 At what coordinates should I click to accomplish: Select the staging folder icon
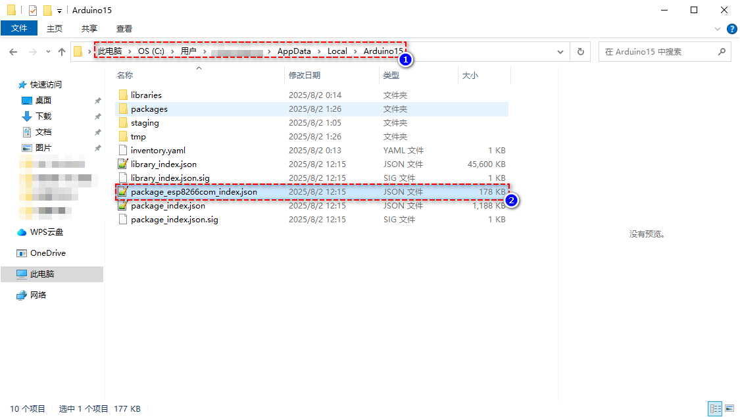(123, 122)
